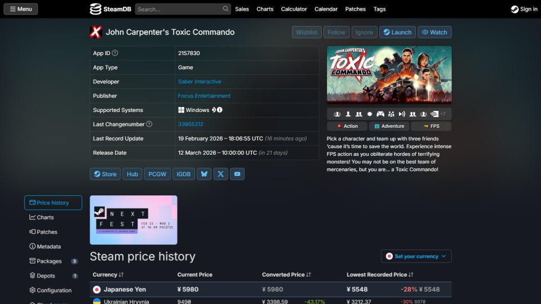Click the controller support icon

pyautogui.click(x=380, y=114)
